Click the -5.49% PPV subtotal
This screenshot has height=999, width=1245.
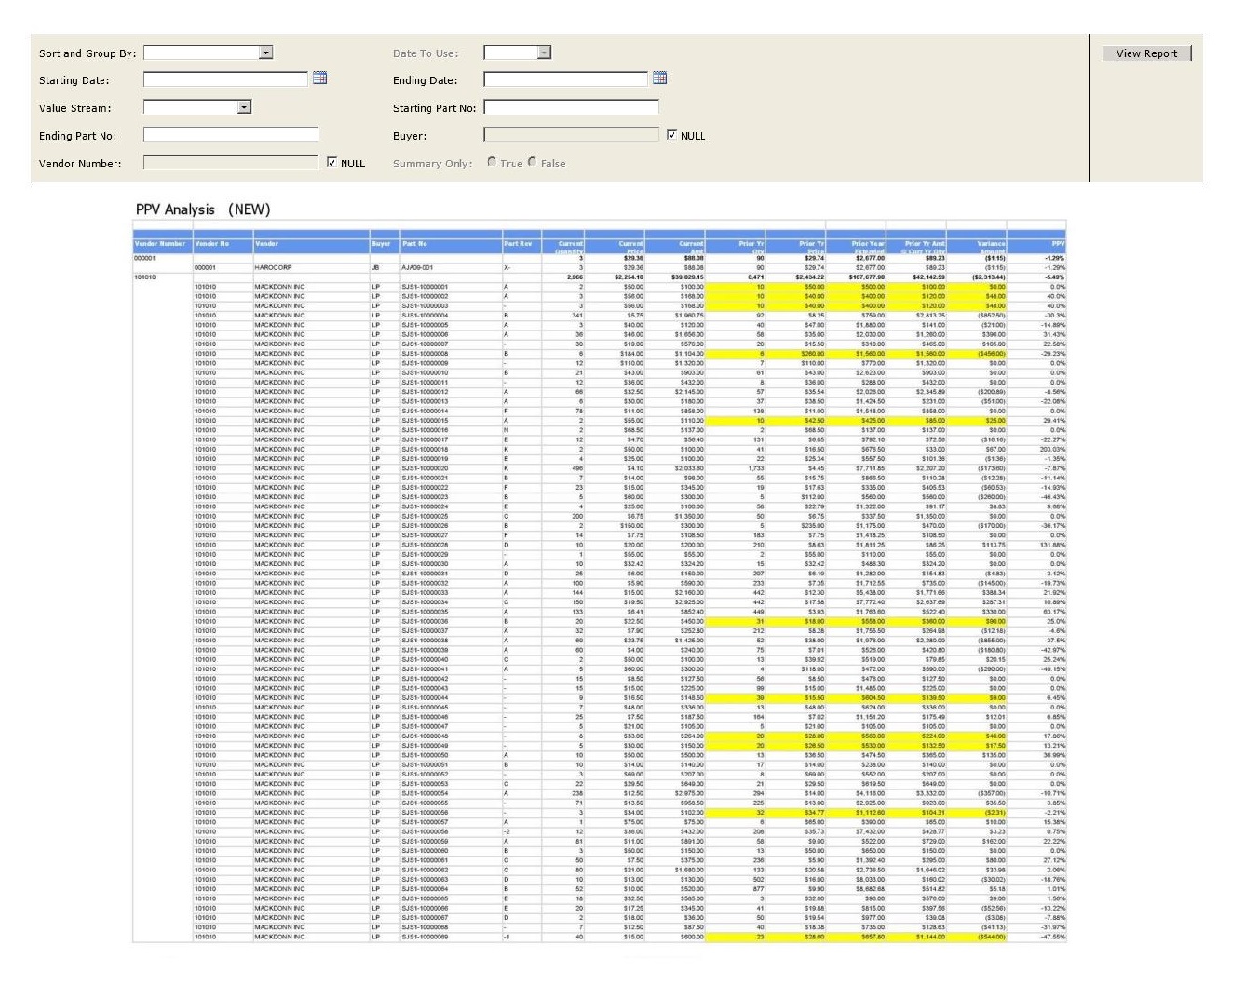click(x=1056, y=277)
